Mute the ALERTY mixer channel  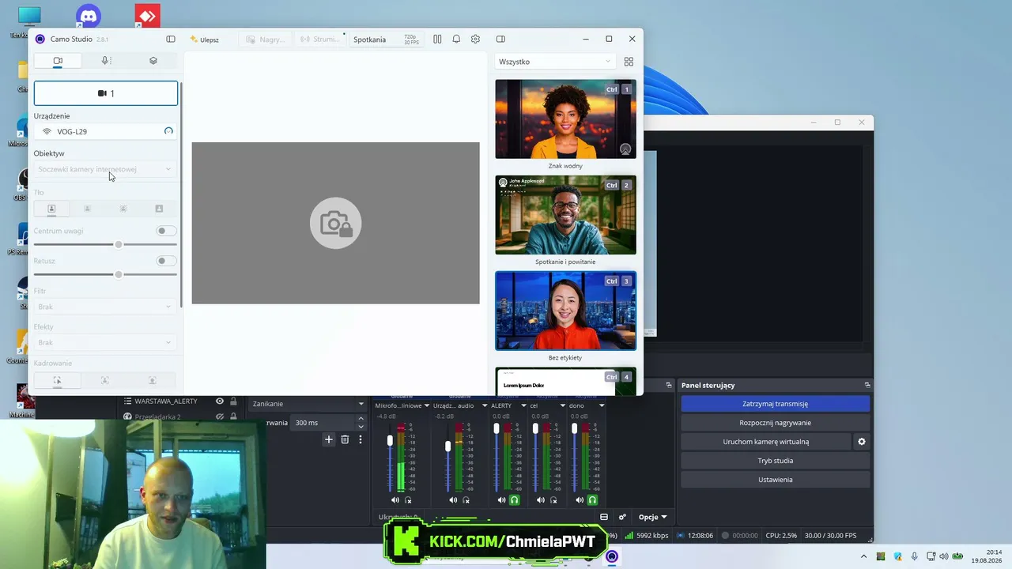(x=501, y=500)
